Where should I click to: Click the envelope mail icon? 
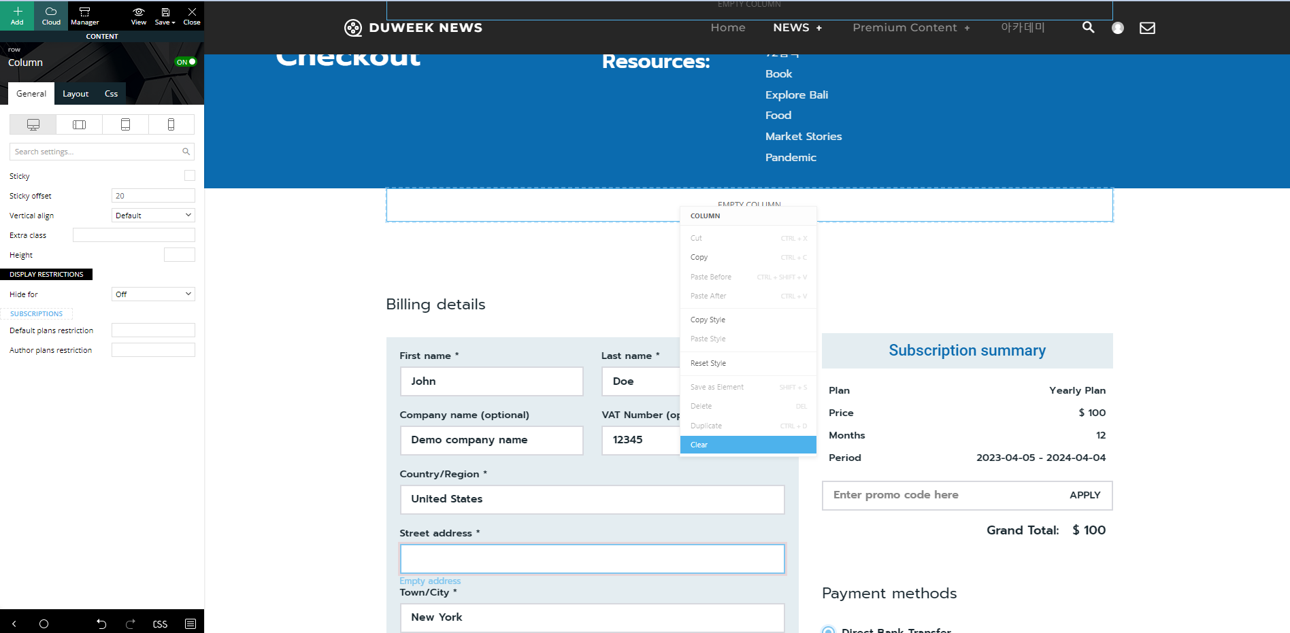[1147, 28]
